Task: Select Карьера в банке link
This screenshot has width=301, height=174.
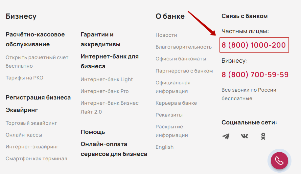Action: 176,103
